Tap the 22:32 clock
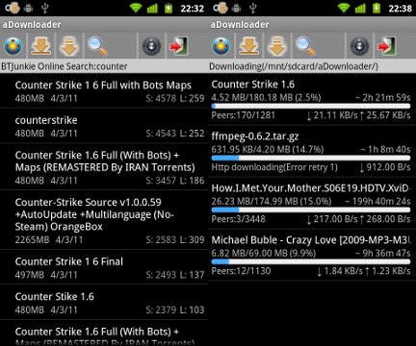 click(192, 9)
